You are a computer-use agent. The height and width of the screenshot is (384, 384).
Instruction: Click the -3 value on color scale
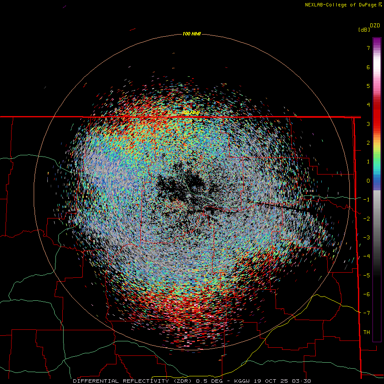(x=367, y=238)
